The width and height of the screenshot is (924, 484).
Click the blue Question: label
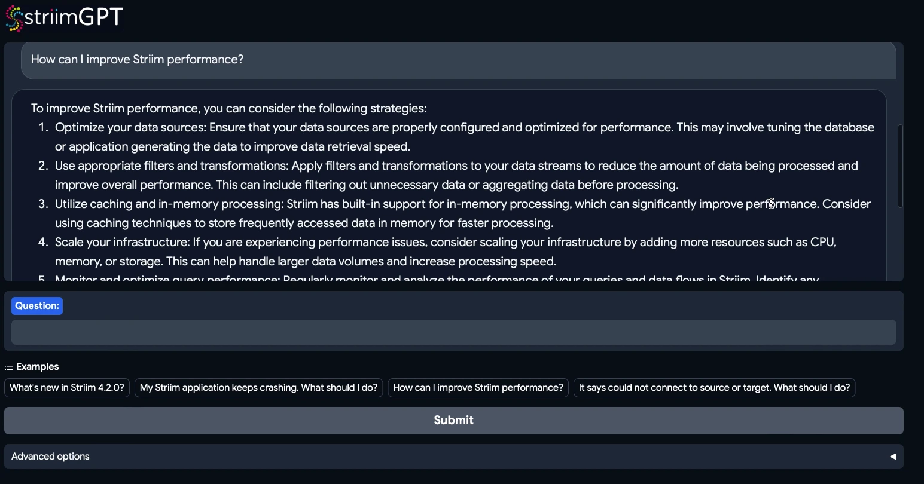tap(37, 306)
